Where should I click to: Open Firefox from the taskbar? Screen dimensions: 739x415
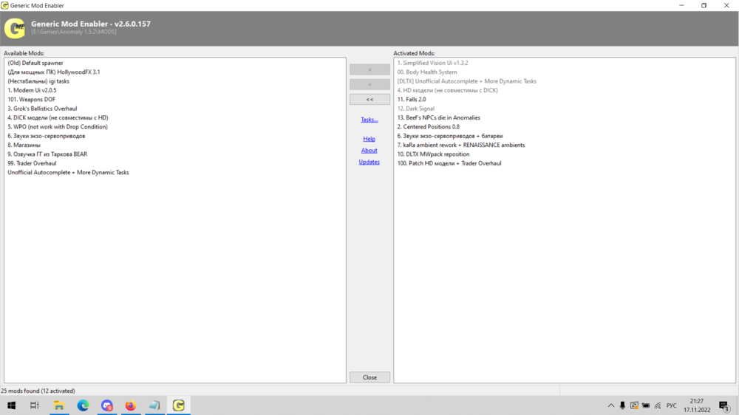(x=130, y=405)
